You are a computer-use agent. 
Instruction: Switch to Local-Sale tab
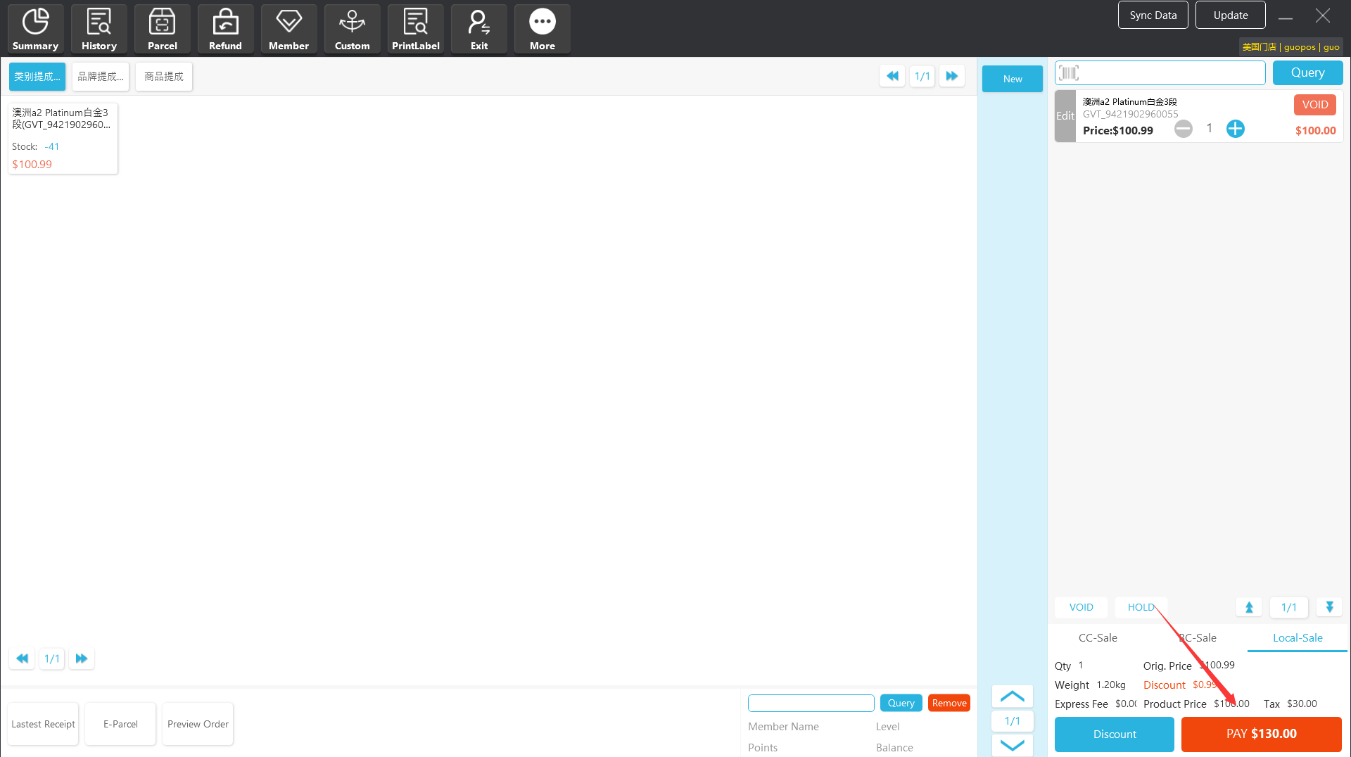tap(1297, 637)
